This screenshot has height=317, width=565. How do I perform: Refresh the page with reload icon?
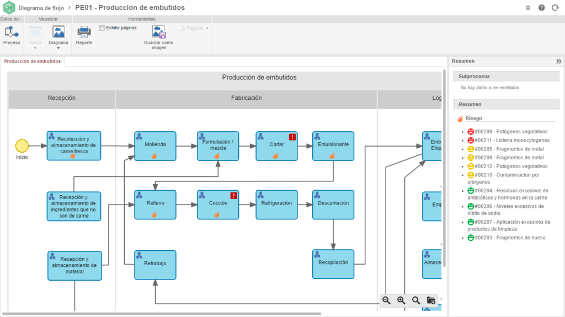pos(555,8)
